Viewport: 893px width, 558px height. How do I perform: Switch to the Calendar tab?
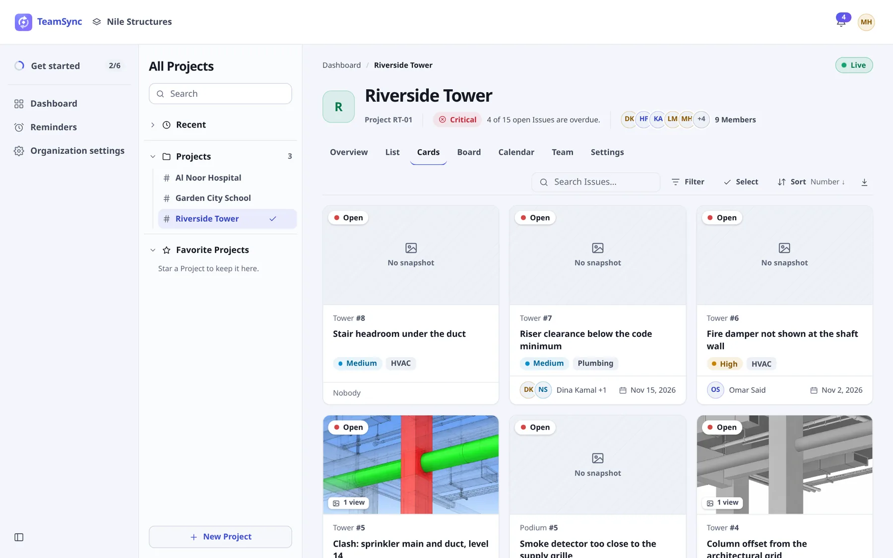(x=516, y=152)
